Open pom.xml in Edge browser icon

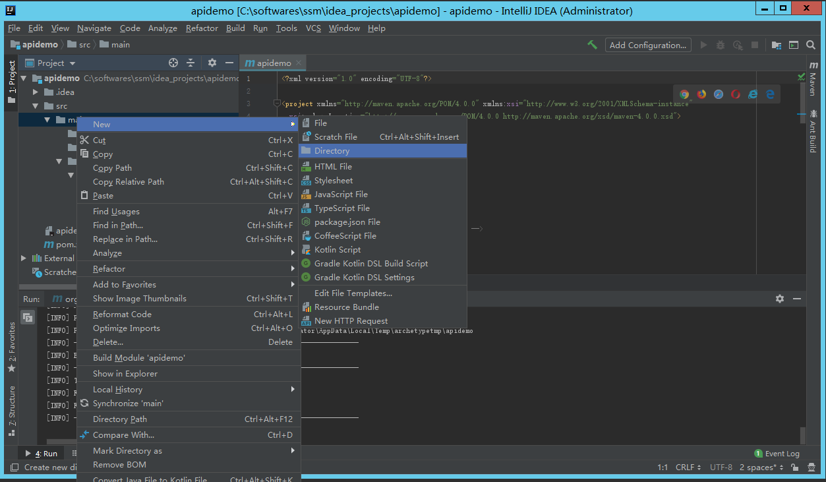(770, 94)
